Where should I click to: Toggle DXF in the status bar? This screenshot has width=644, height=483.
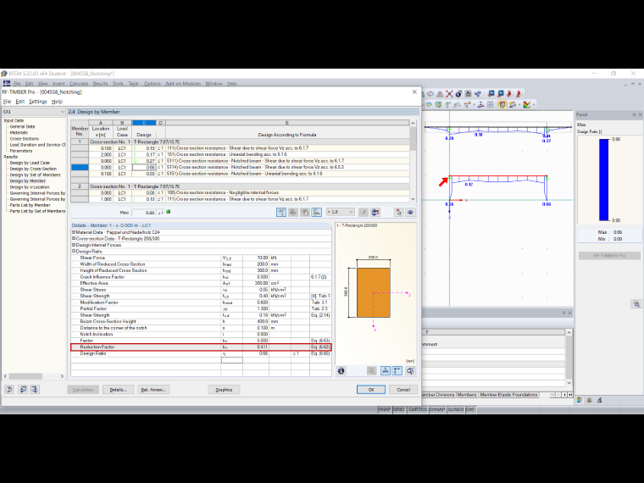pyautogui.click(x=470, y=409)
